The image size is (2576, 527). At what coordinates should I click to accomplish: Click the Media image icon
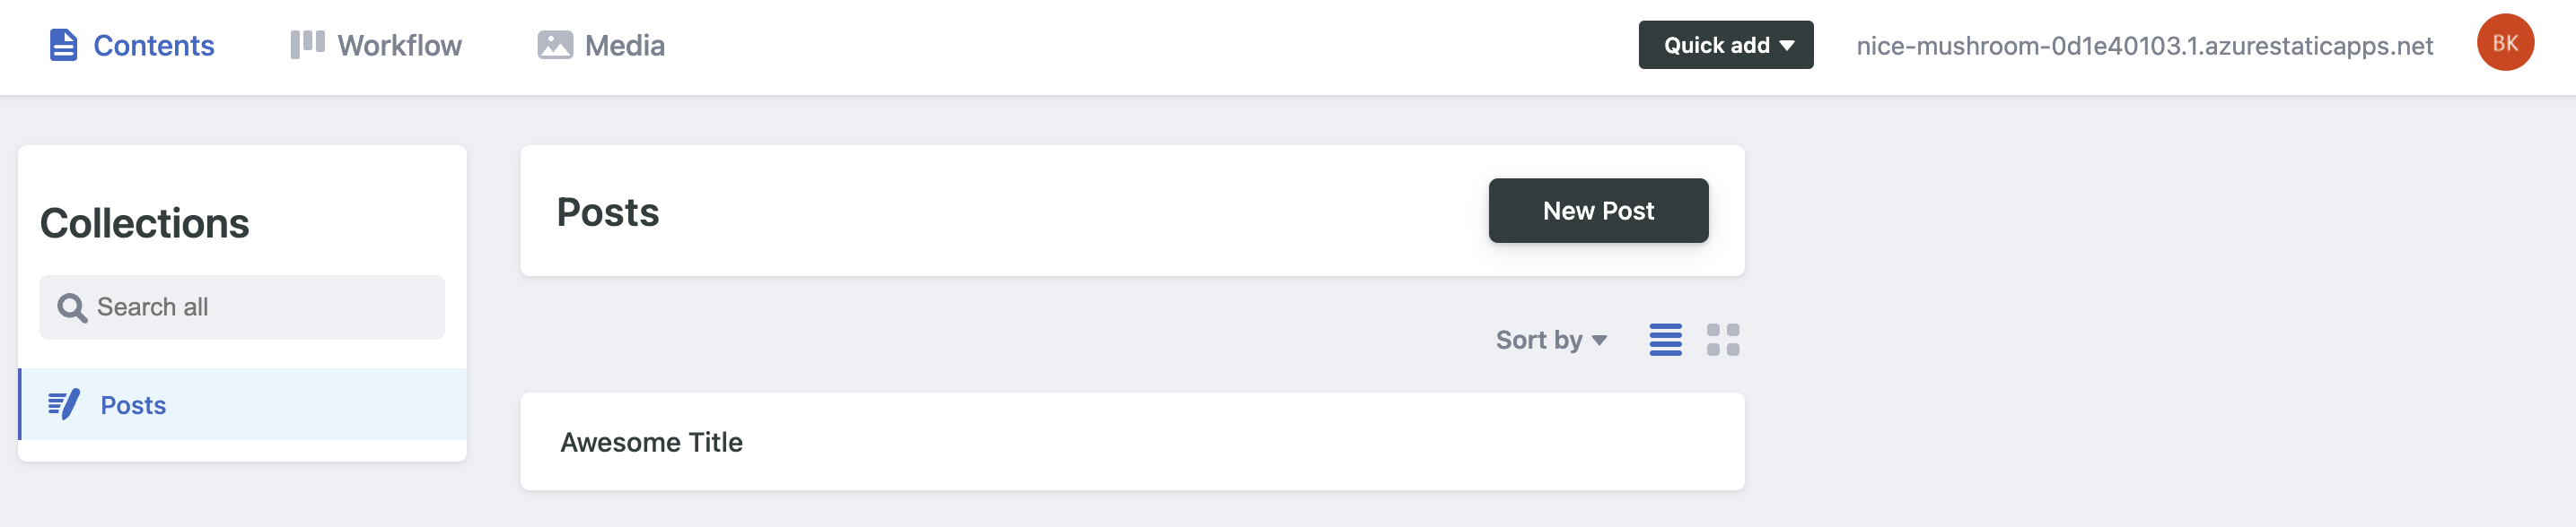[555, 45]
